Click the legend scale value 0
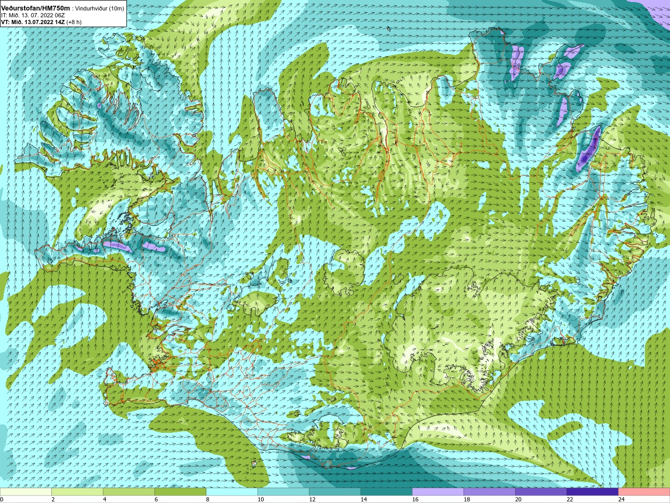 (2, 499)
